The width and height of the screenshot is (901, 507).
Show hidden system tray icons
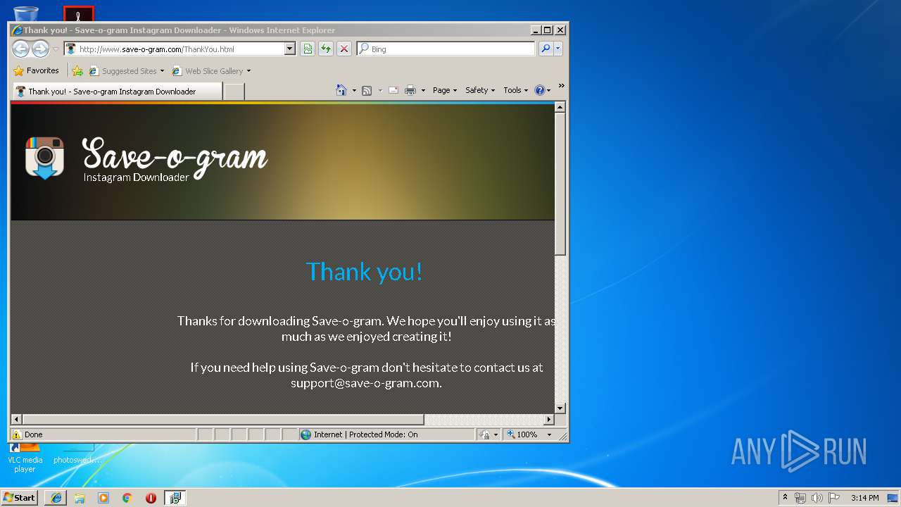pos(785,498)
